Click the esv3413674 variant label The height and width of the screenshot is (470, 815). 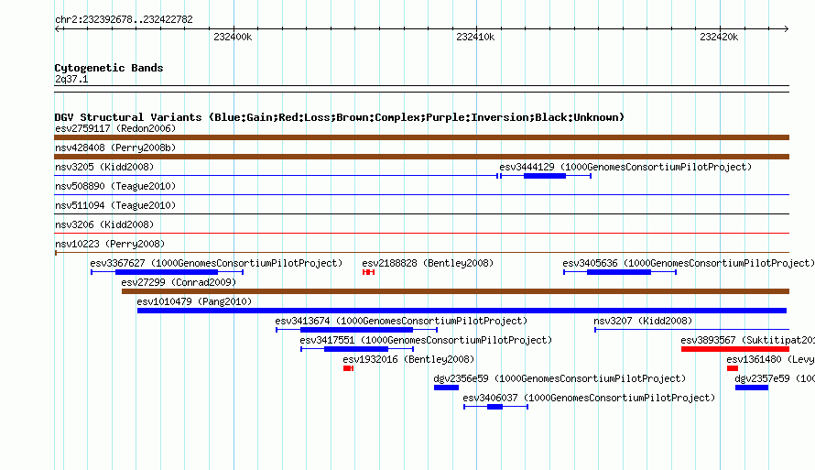tap(401, 321)
